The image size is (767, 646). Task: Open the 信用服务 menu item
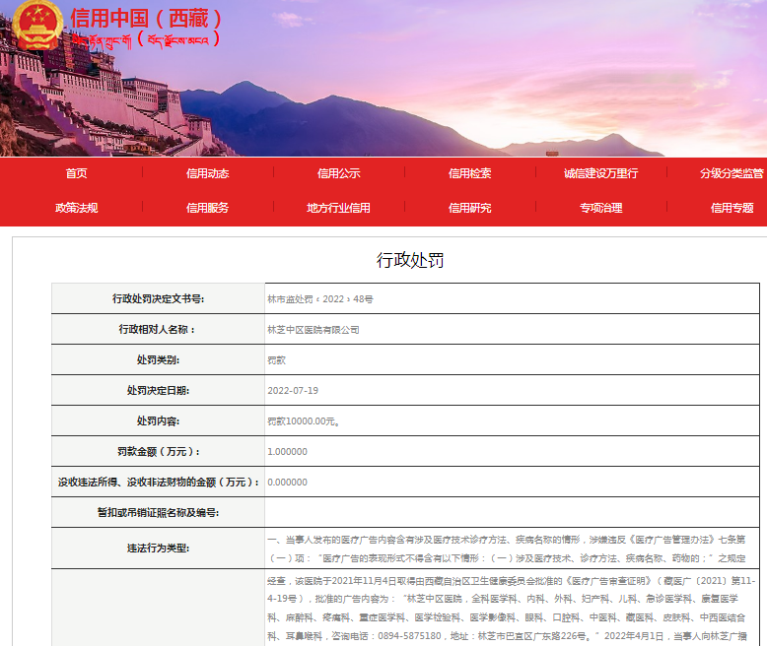click(x=207, y=208)
